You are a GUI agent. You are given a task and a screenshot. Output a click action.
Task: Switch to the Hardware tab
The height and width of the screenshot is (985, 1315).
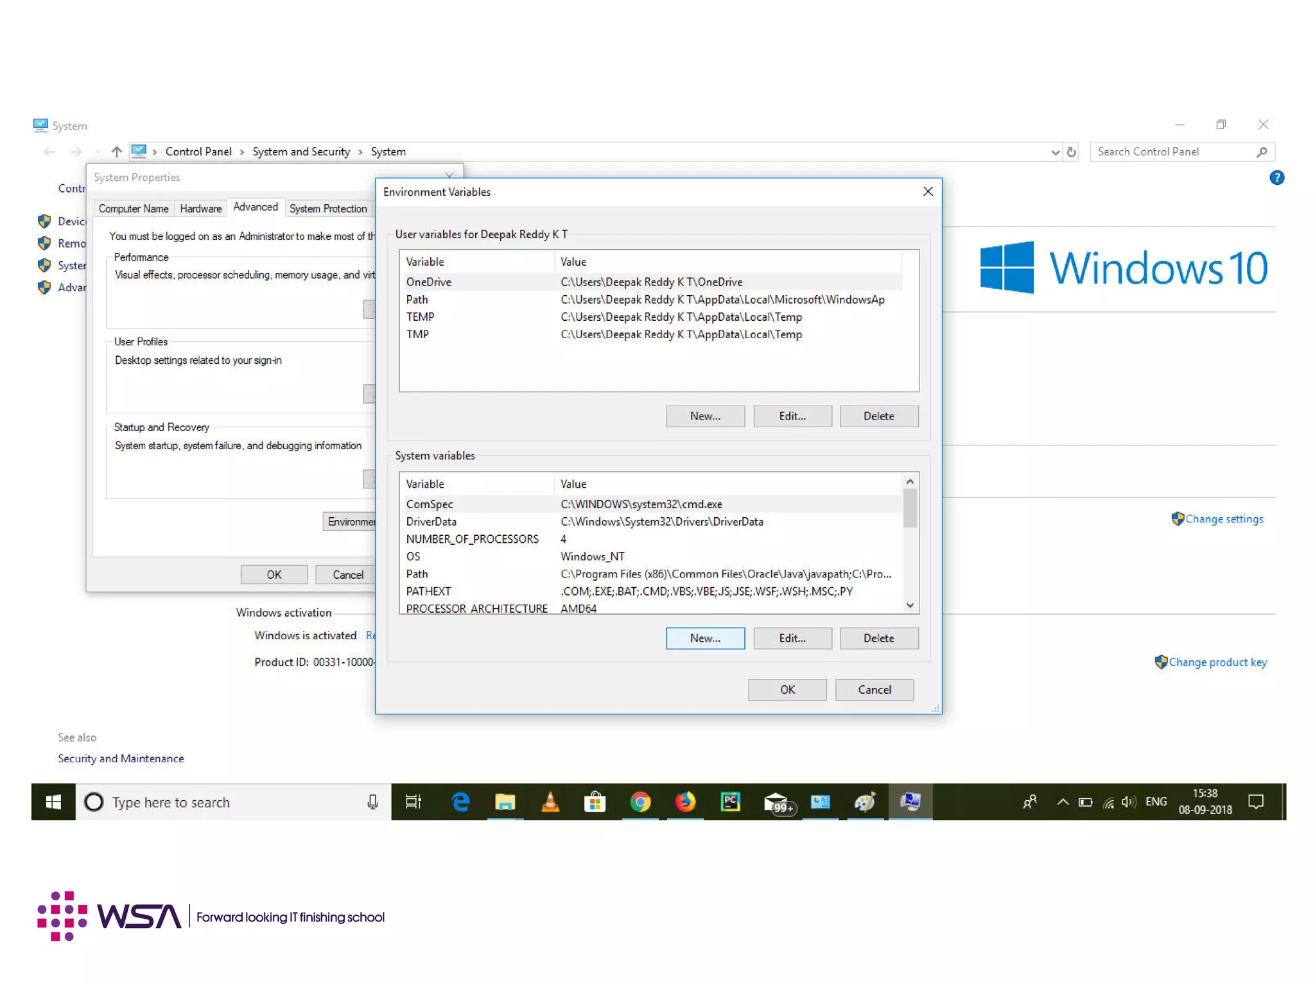point(200,209)
